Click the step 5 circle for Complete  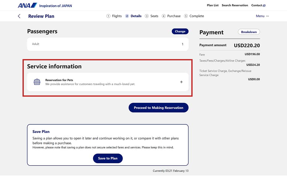click(x=186, y=16)
